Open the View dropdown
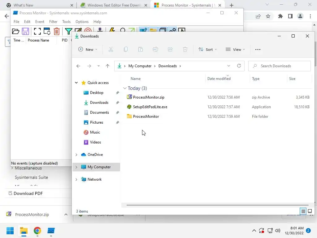 [x=235, y=49]
